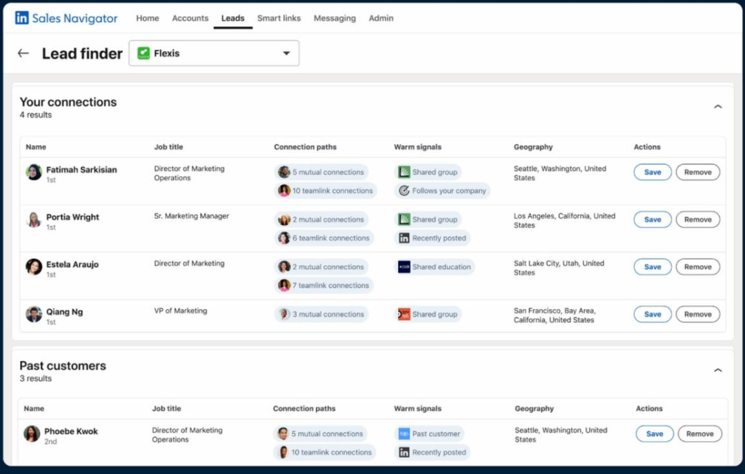Collapse the Your connections section
Screen dimensions: 745x474
point(718,106)
